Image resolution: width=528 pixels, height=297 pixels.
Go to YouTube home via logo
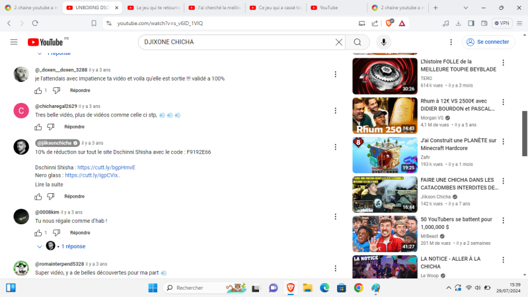45,42
